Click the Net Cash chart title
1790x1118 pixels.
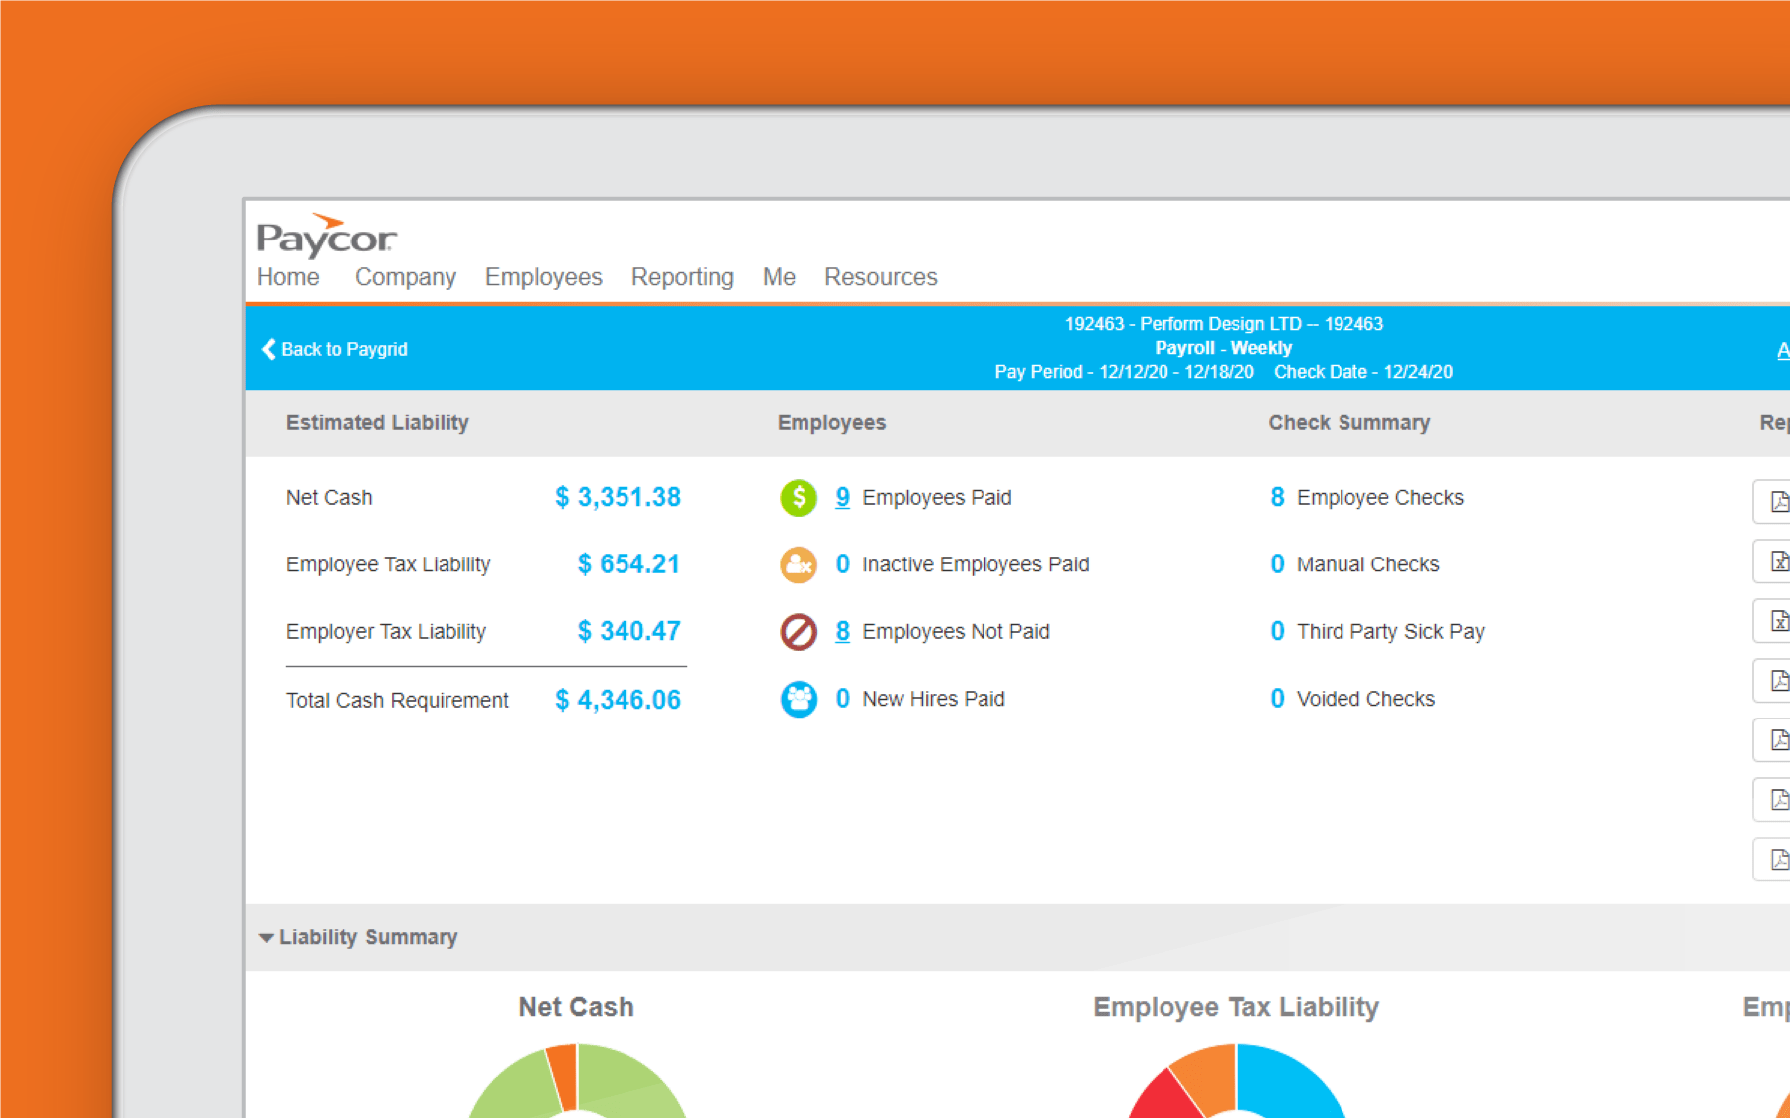coord(576,1007)
